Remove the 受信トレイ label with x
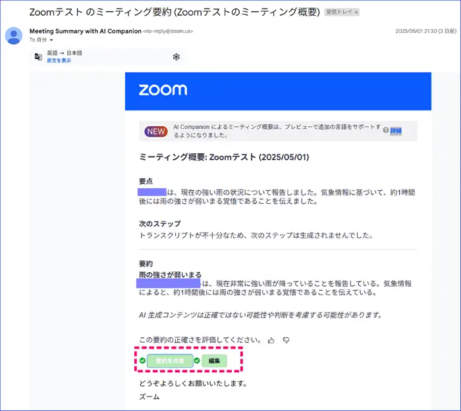461x411 pixels. coord(356,12)
